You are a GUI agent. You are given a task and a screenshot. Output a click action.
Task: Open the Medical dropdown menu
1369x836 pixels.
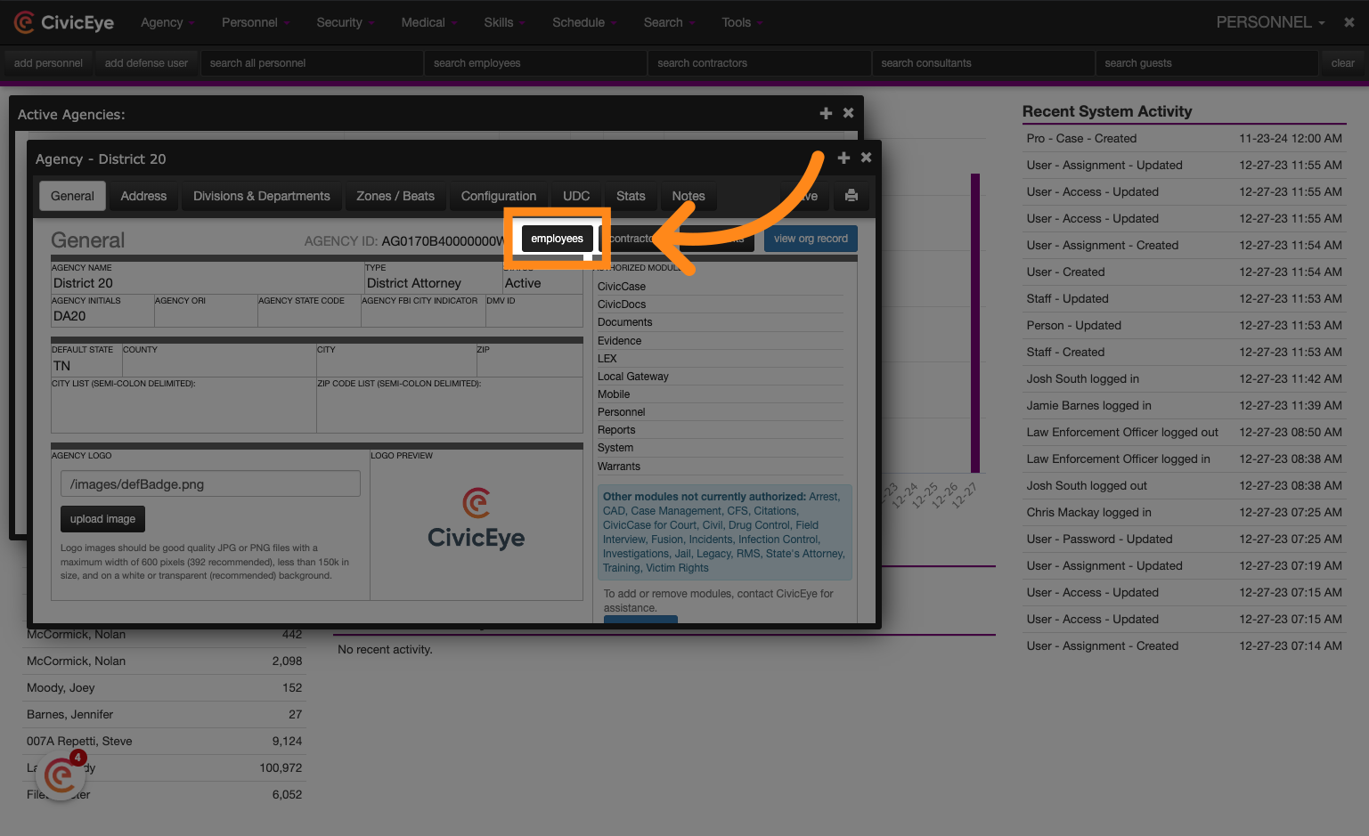428,22
